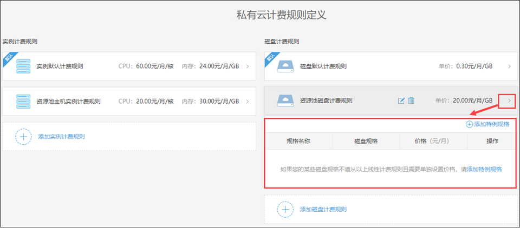Click the 操作 column header
The width and height of the screenshot is (520, 228).
(492, 141)
